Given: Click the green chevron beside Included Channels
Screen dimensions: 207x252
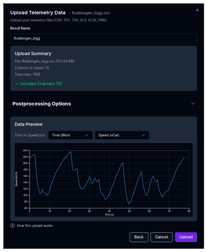Looking at the screenshot, I should tap(17, 84).
